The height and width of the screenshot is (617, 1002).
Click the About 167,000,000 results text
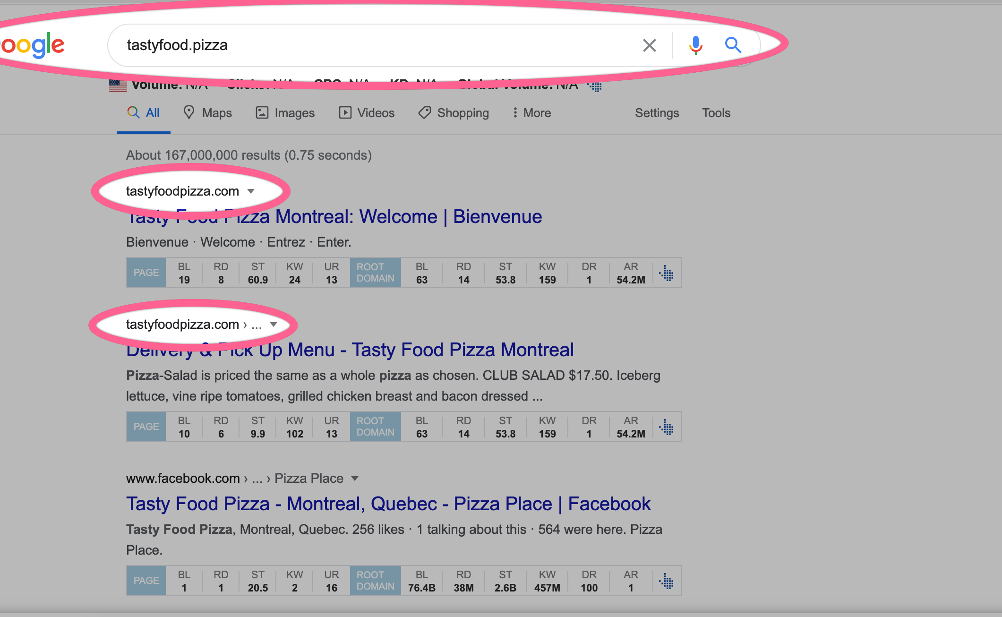(x=249, y=155)
